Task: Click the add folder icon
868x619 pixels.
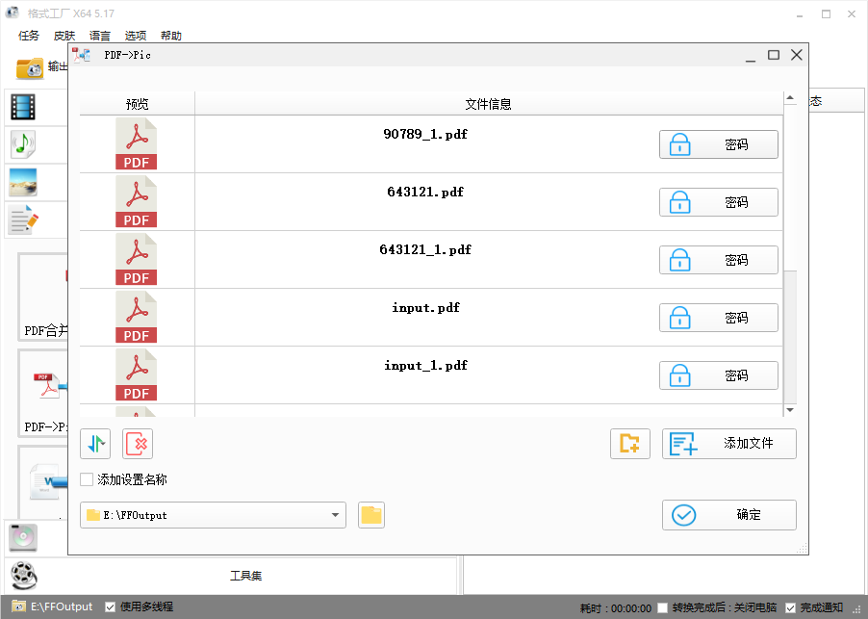Action: click(630, 444)
